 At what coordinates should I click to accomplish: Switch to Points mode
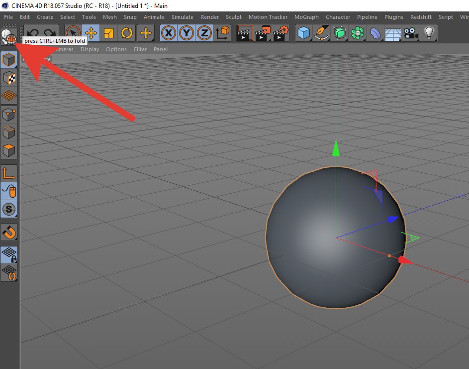click(9, 115)
